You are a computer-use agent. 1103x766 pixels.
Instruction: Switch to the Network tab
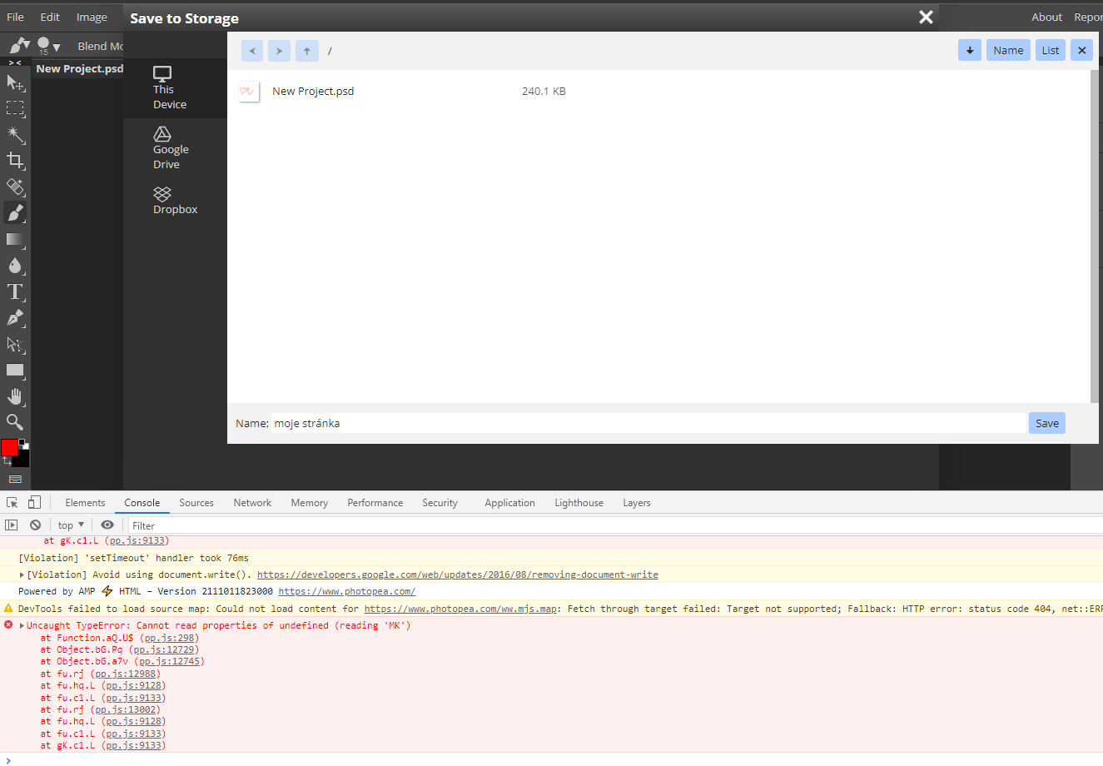(x=252, y=502)
